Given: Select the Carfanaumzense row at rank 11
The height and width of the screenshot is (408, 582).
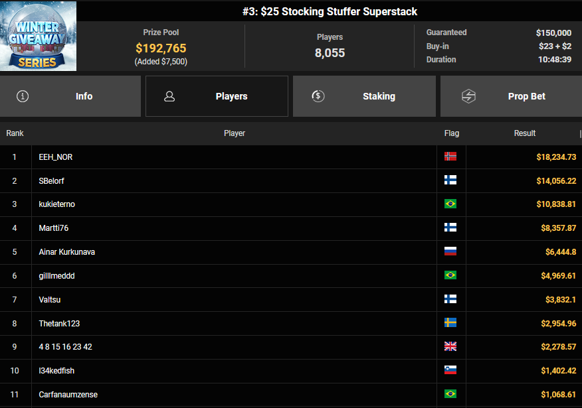Looking at the screenshot, I should [68, 395].
